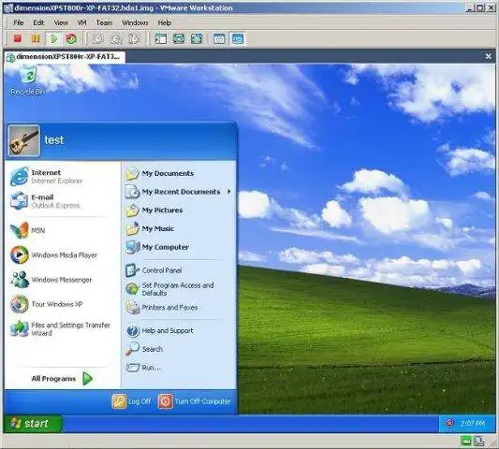Click the Turn Off Computer button

tap(194, 401)
